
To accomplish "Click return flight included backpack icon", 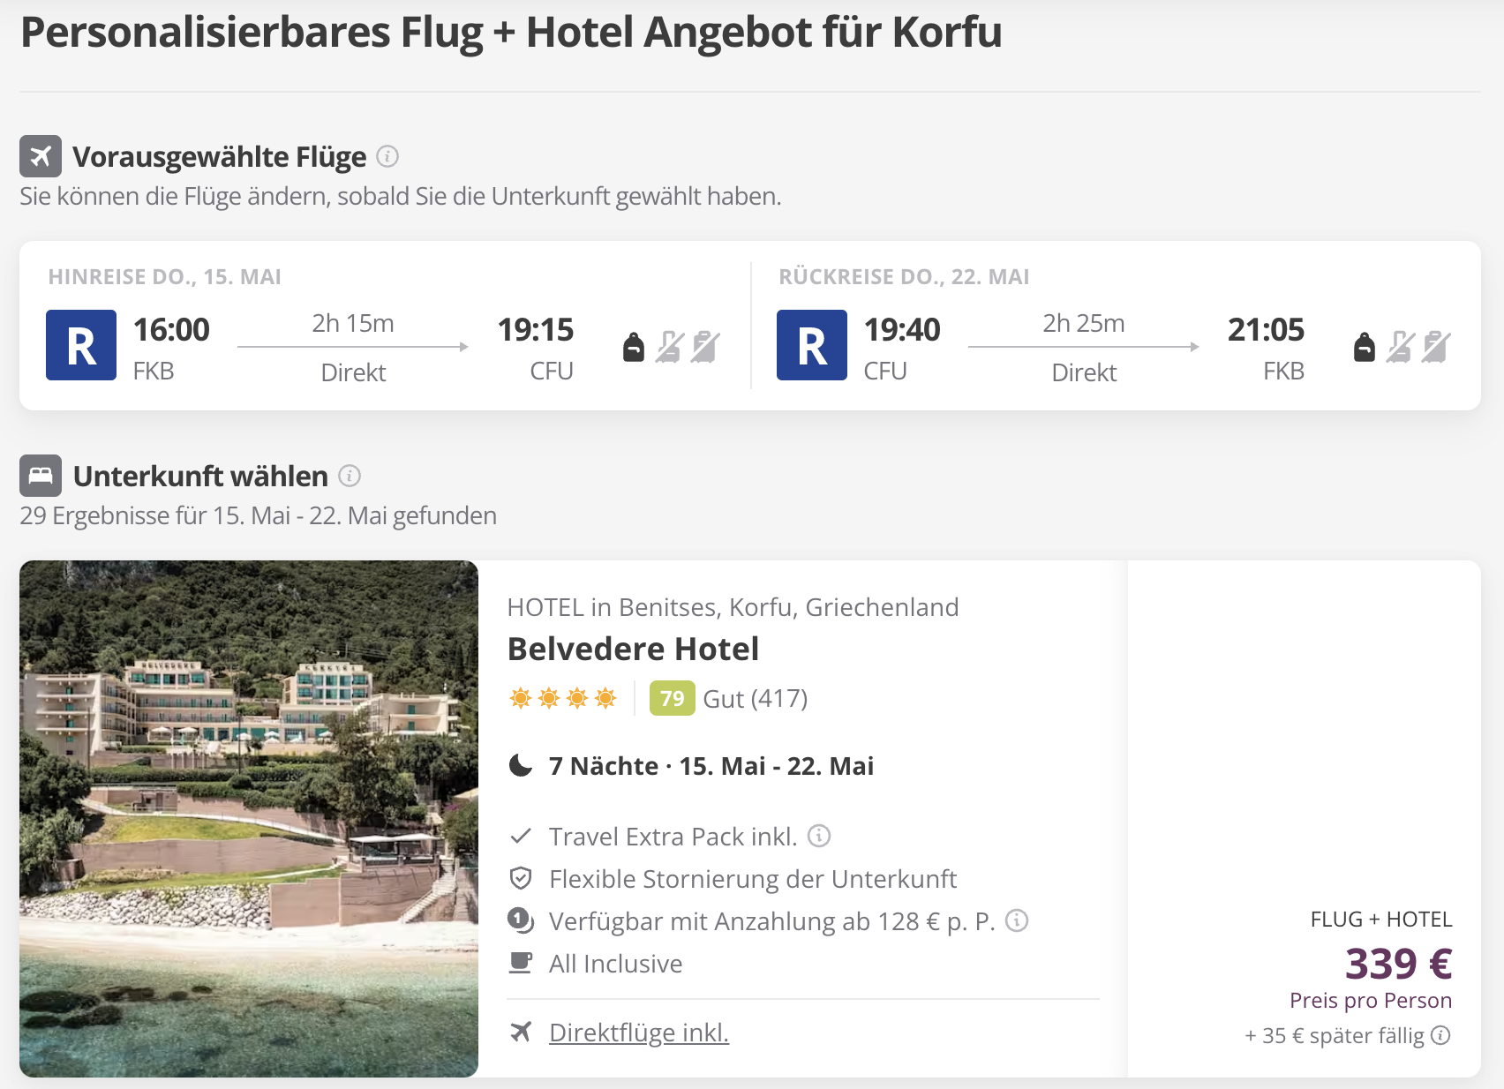I will tap(1365, 347).
